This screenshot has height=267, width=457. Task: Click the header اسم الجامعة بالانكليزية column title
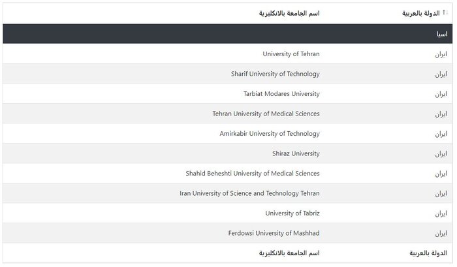tap(289, 13)
